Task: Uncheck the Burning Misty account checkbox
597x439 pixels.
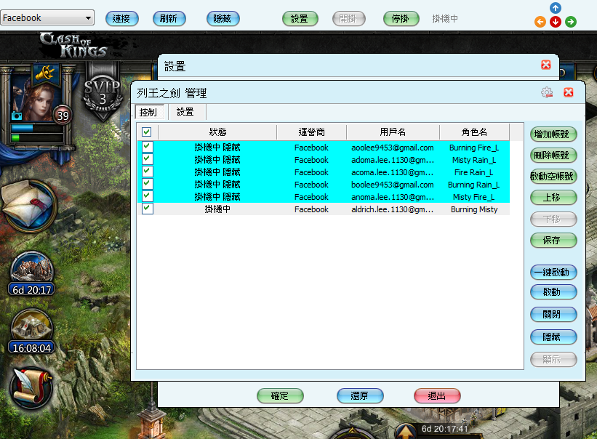Action: [x=147, y=209]
